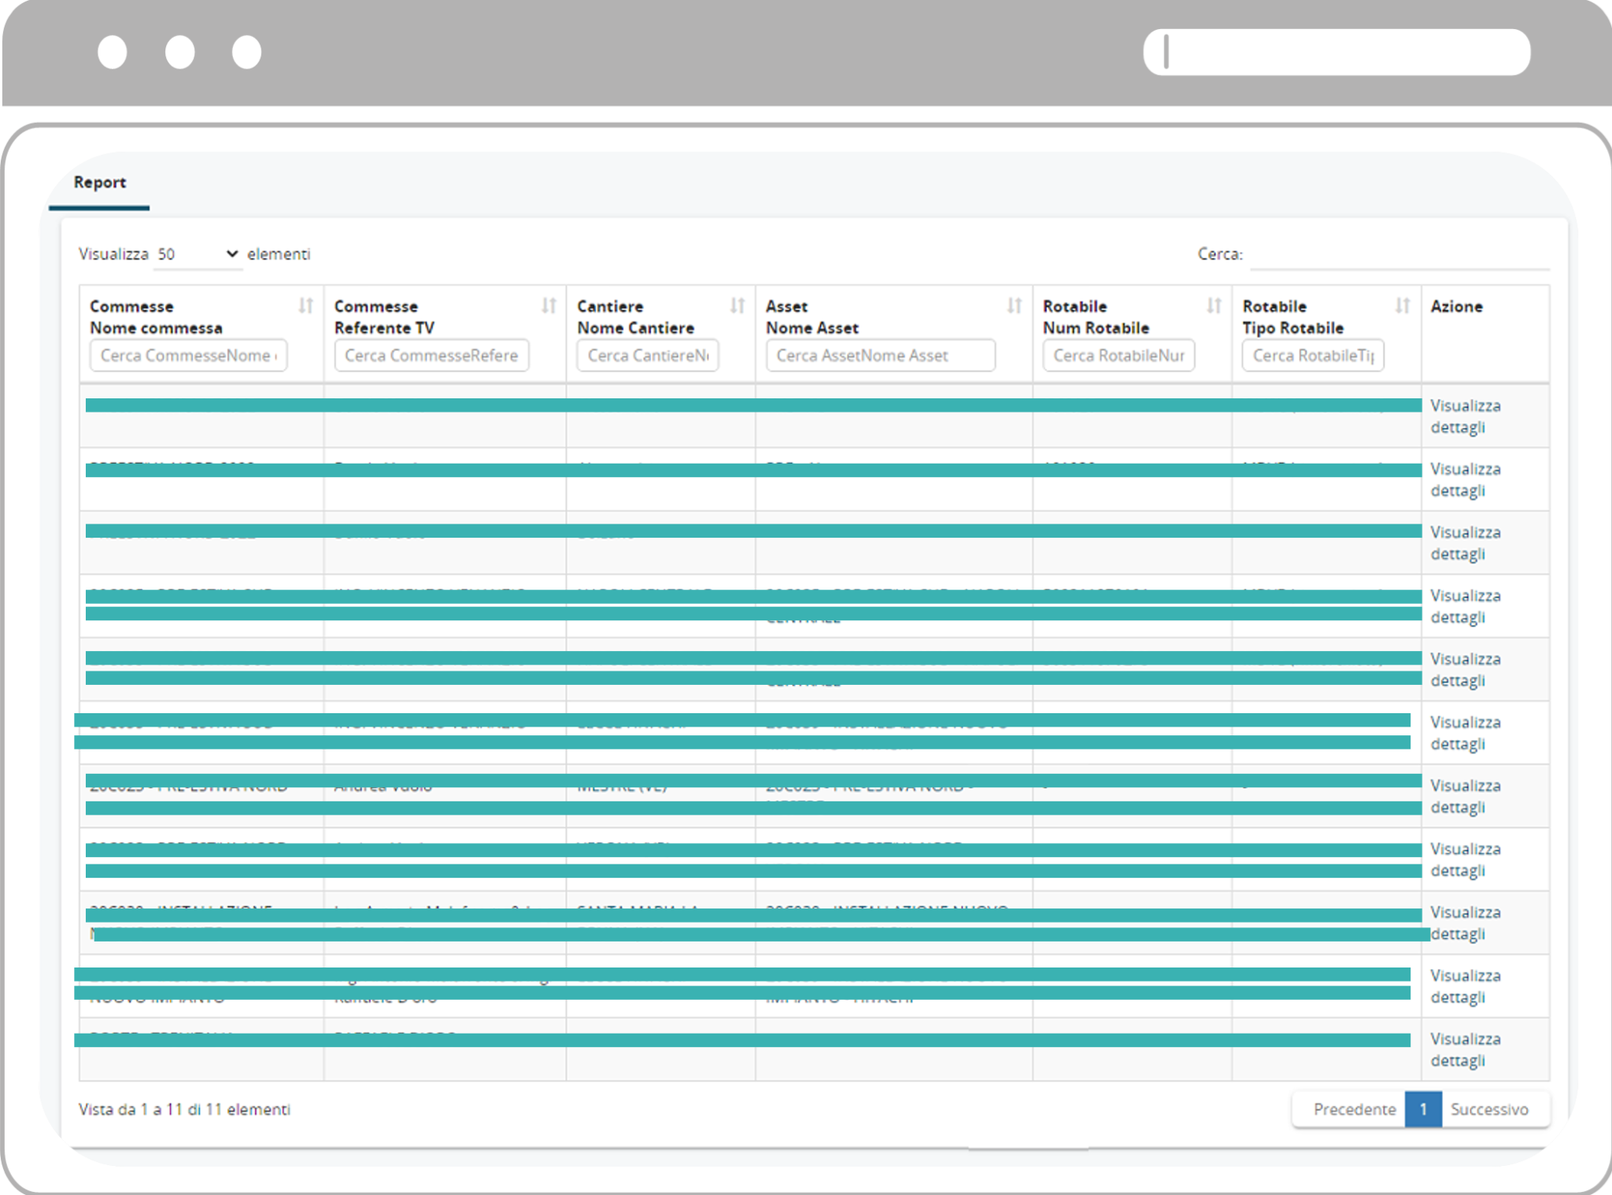
Task: Select page 1 in pagination
Action: click(x=1423, y=1109)
